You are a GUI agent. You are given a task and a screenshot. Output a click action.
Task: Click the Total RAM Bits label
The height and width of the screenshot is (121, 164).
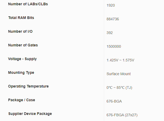tap(21, 18)
